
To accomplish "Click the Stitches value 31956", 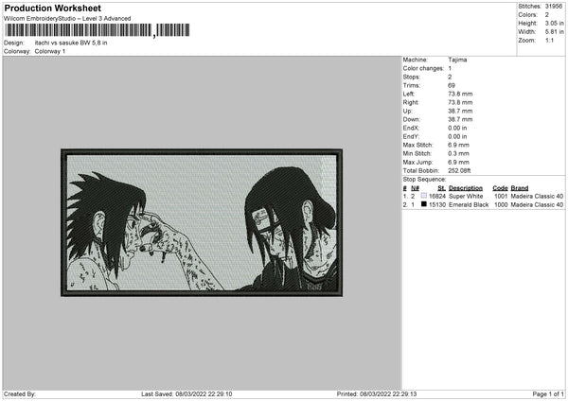I will click(x=554, y=7).
